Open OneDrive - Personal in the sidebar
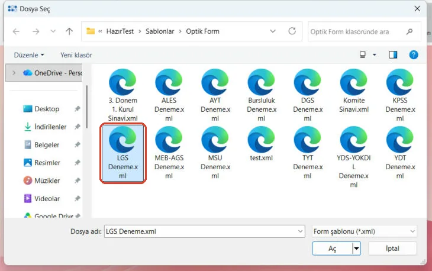This screenshot has width=432, height=271. pos(52,73)
